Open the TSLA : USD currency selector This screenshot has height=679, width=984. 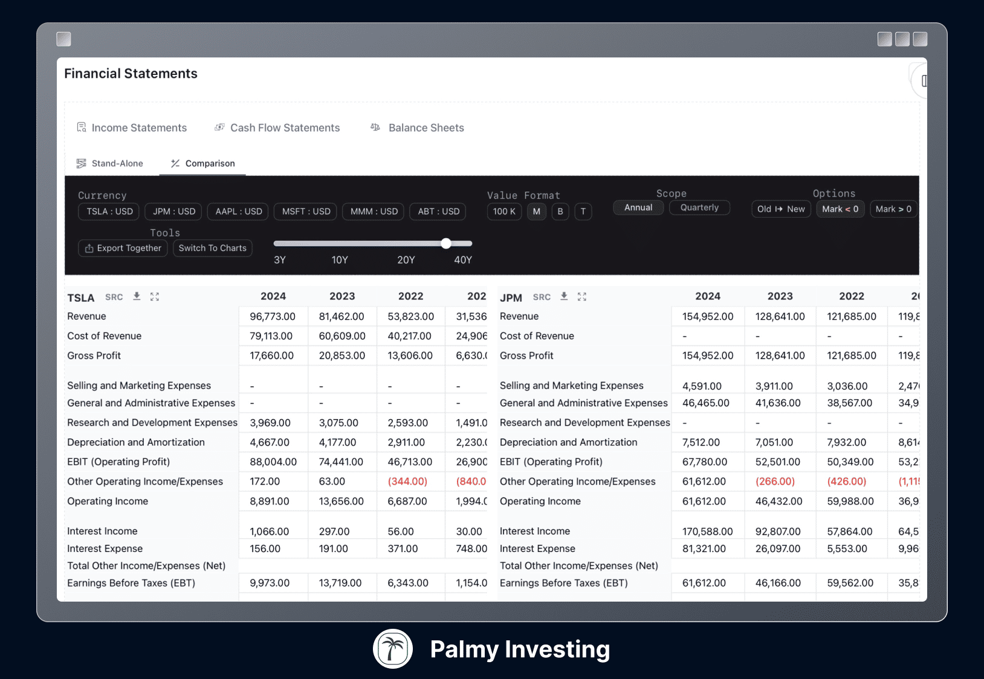(109, 212)
